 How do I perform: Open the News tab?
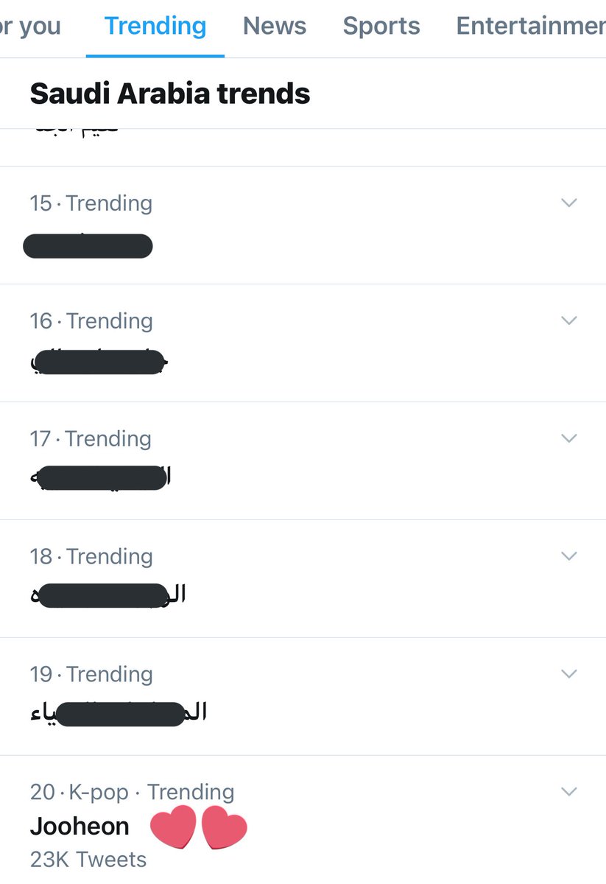275,27
